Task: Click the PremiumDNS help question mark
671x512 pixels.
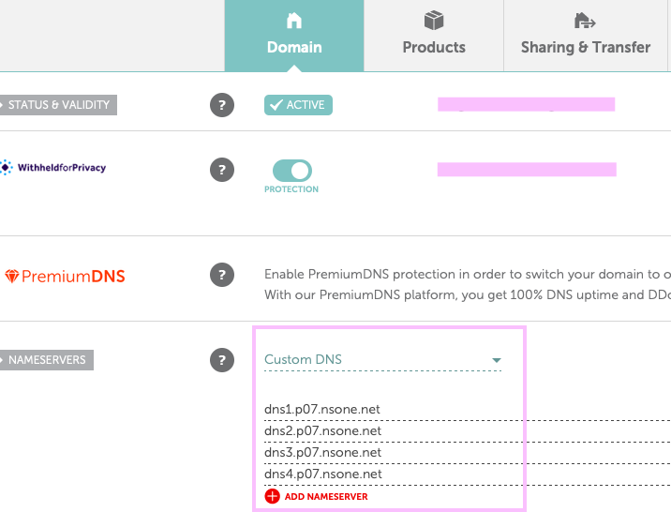Action: 222,275
